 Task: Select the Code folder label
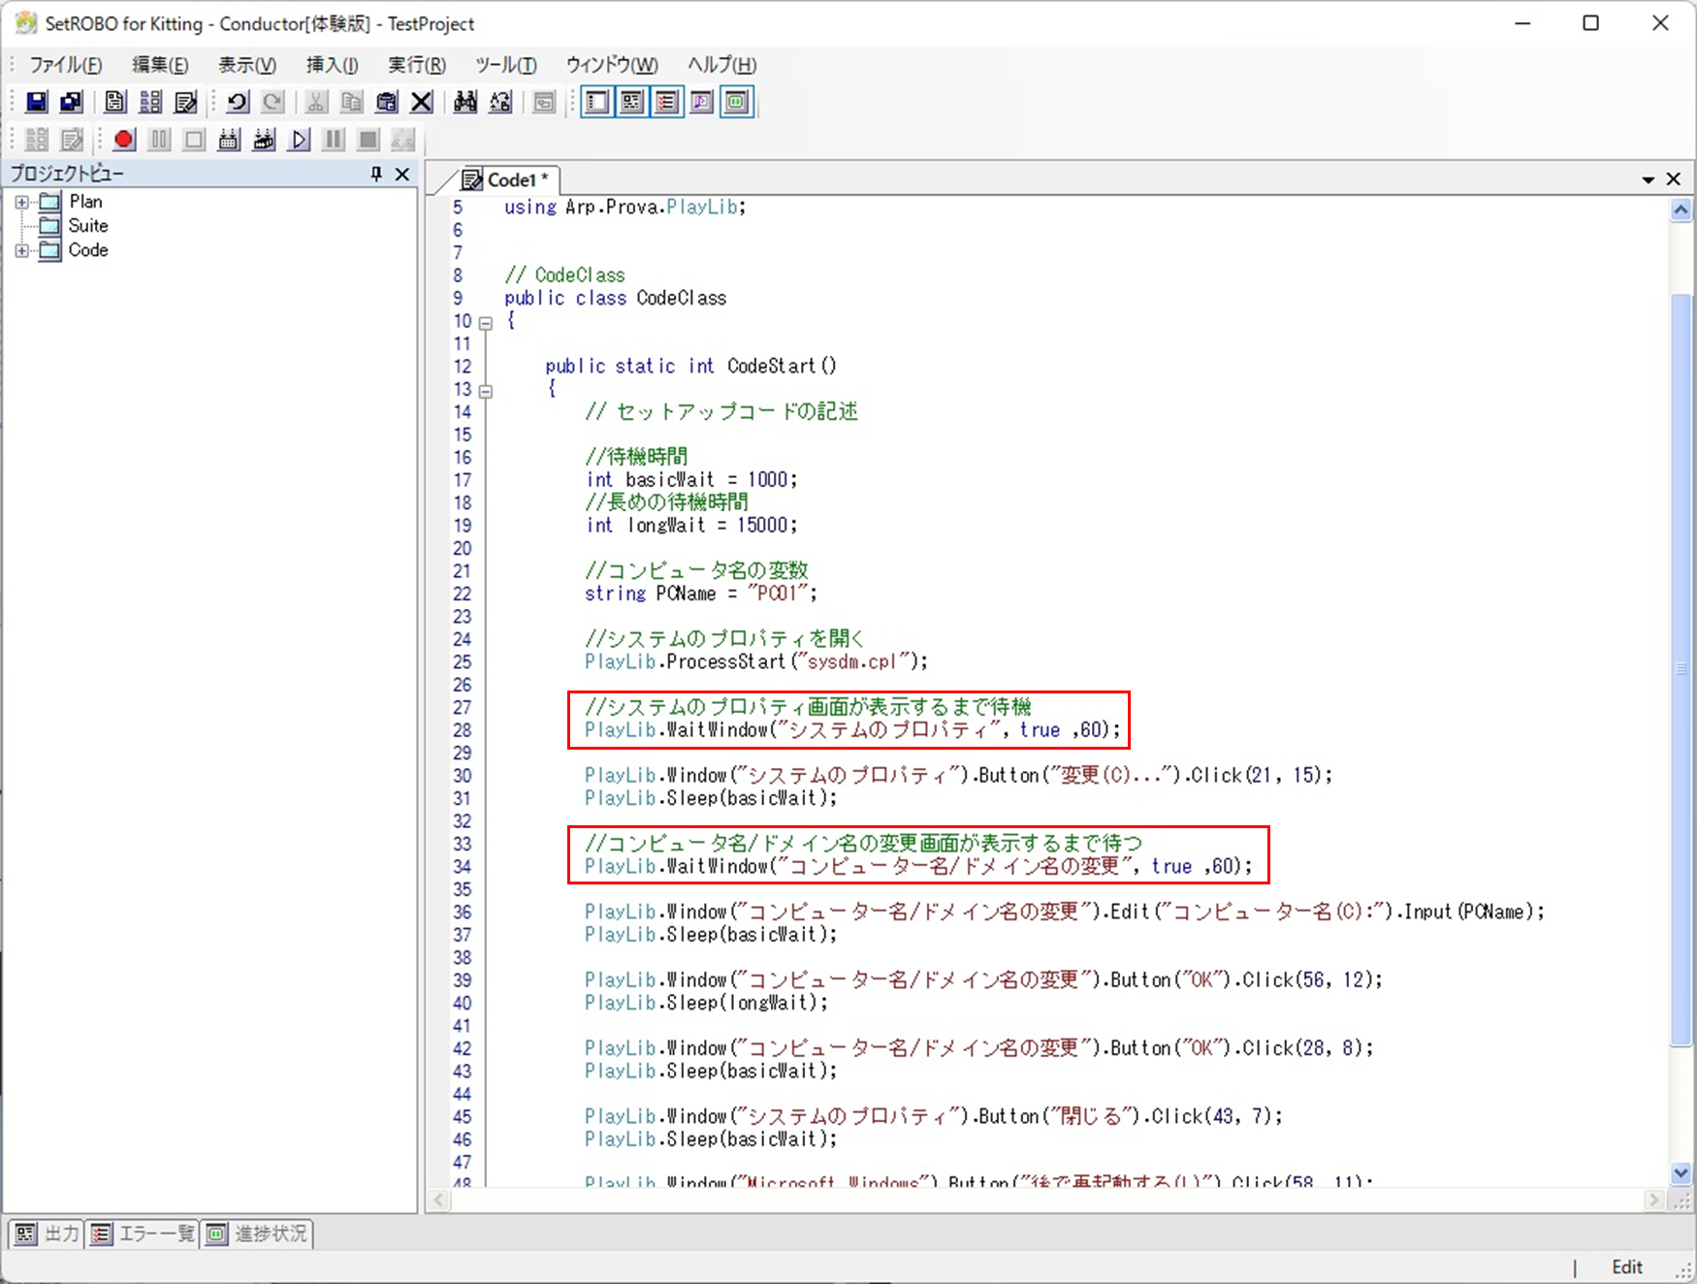[87, 250]
